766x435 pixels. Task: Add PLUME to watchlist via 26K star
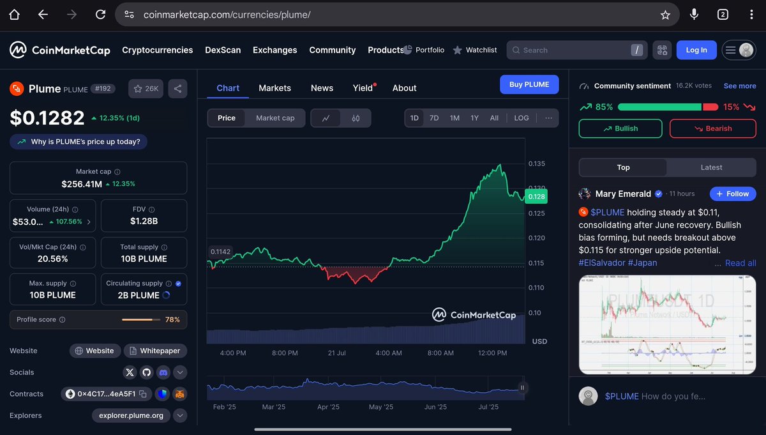tap(146, 89)
